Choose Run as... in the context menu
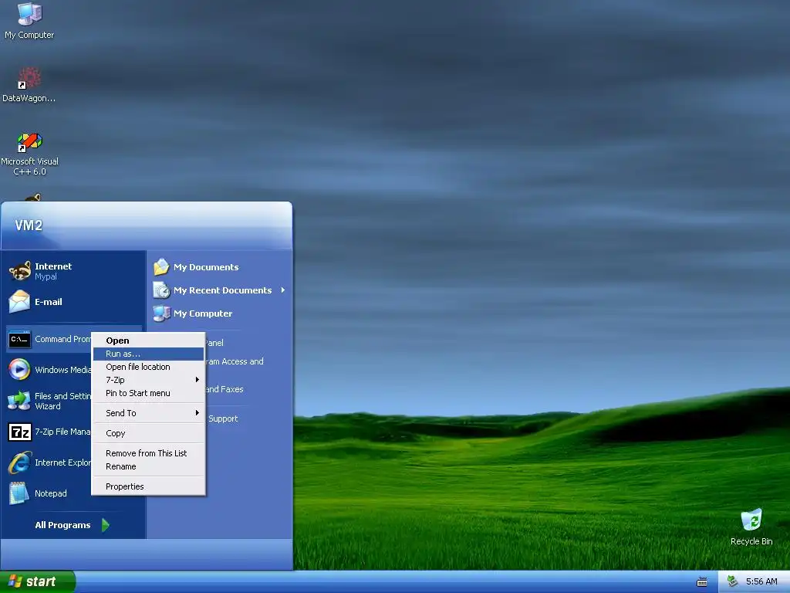790x593 pixels. pos(148,354)
